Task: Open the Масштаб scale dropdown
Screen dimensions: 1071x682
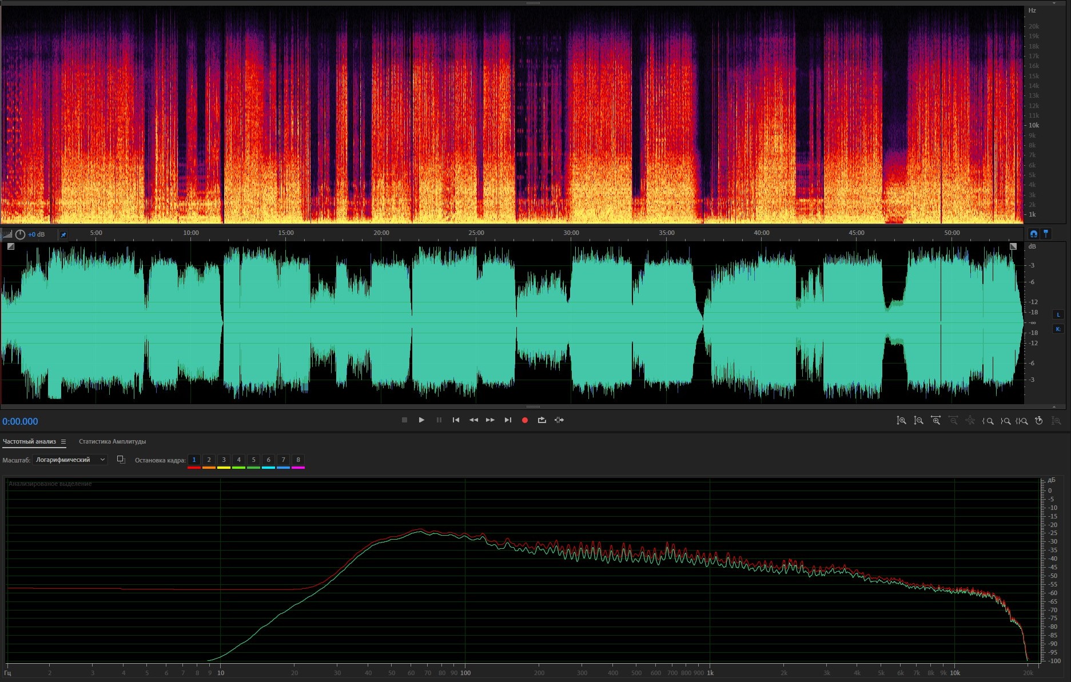Action: point(70,460)
